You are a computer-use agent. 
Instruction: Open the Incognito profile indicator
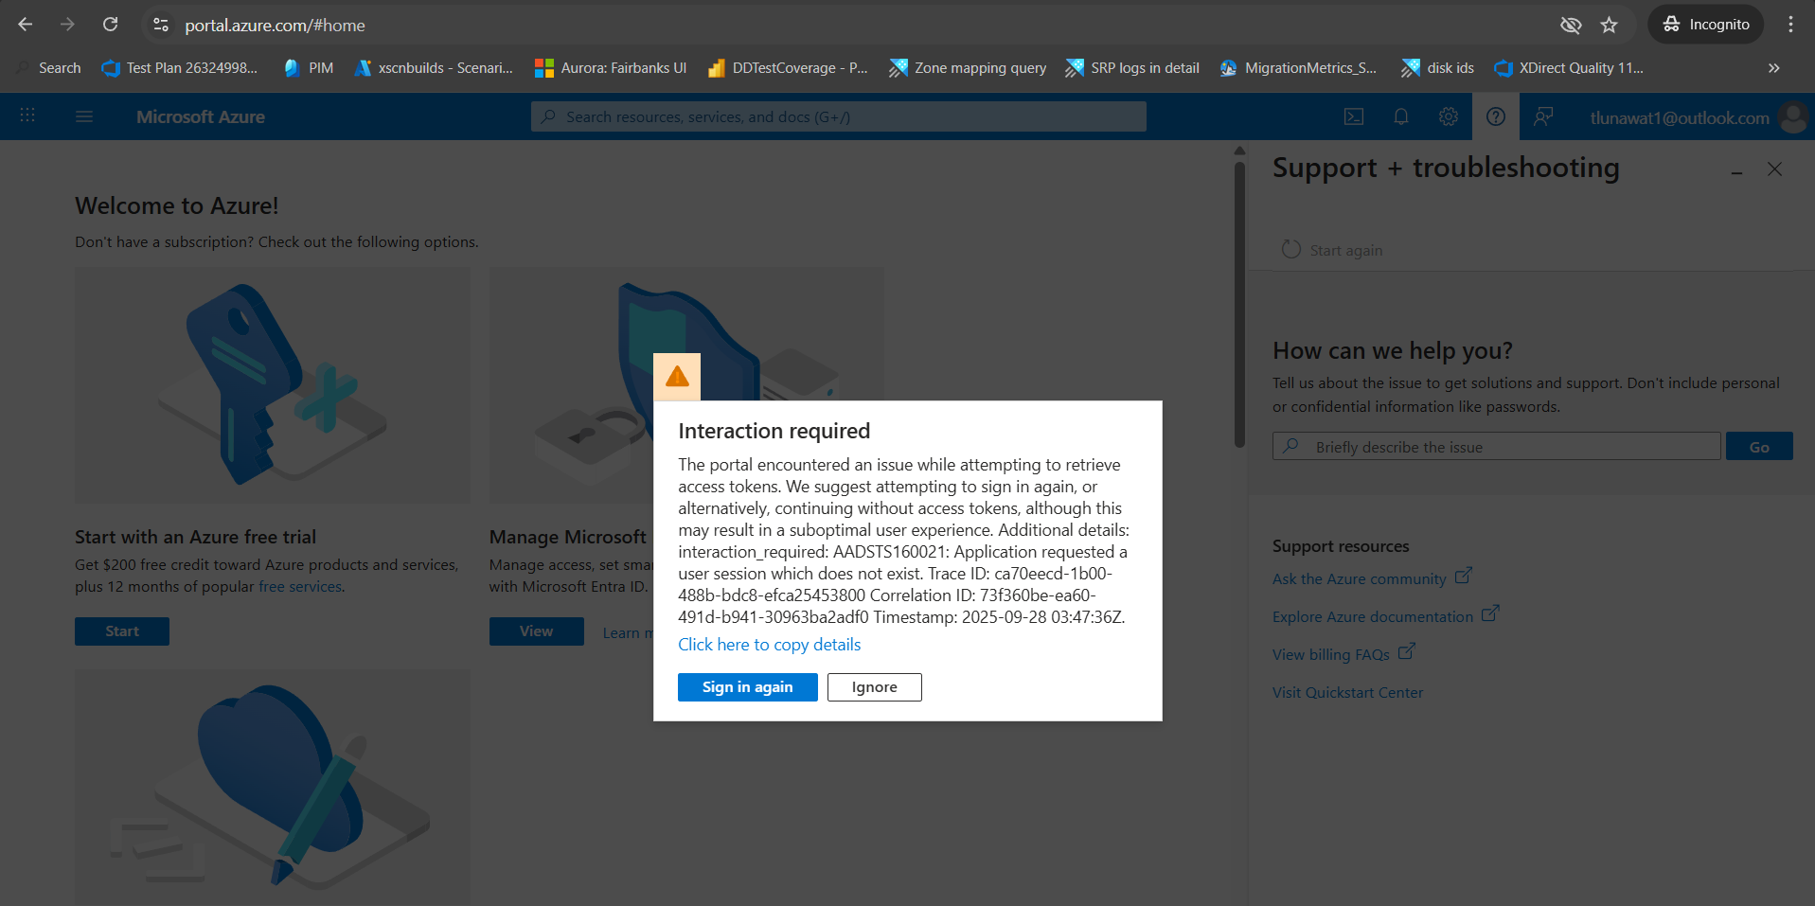(1706, 25)
